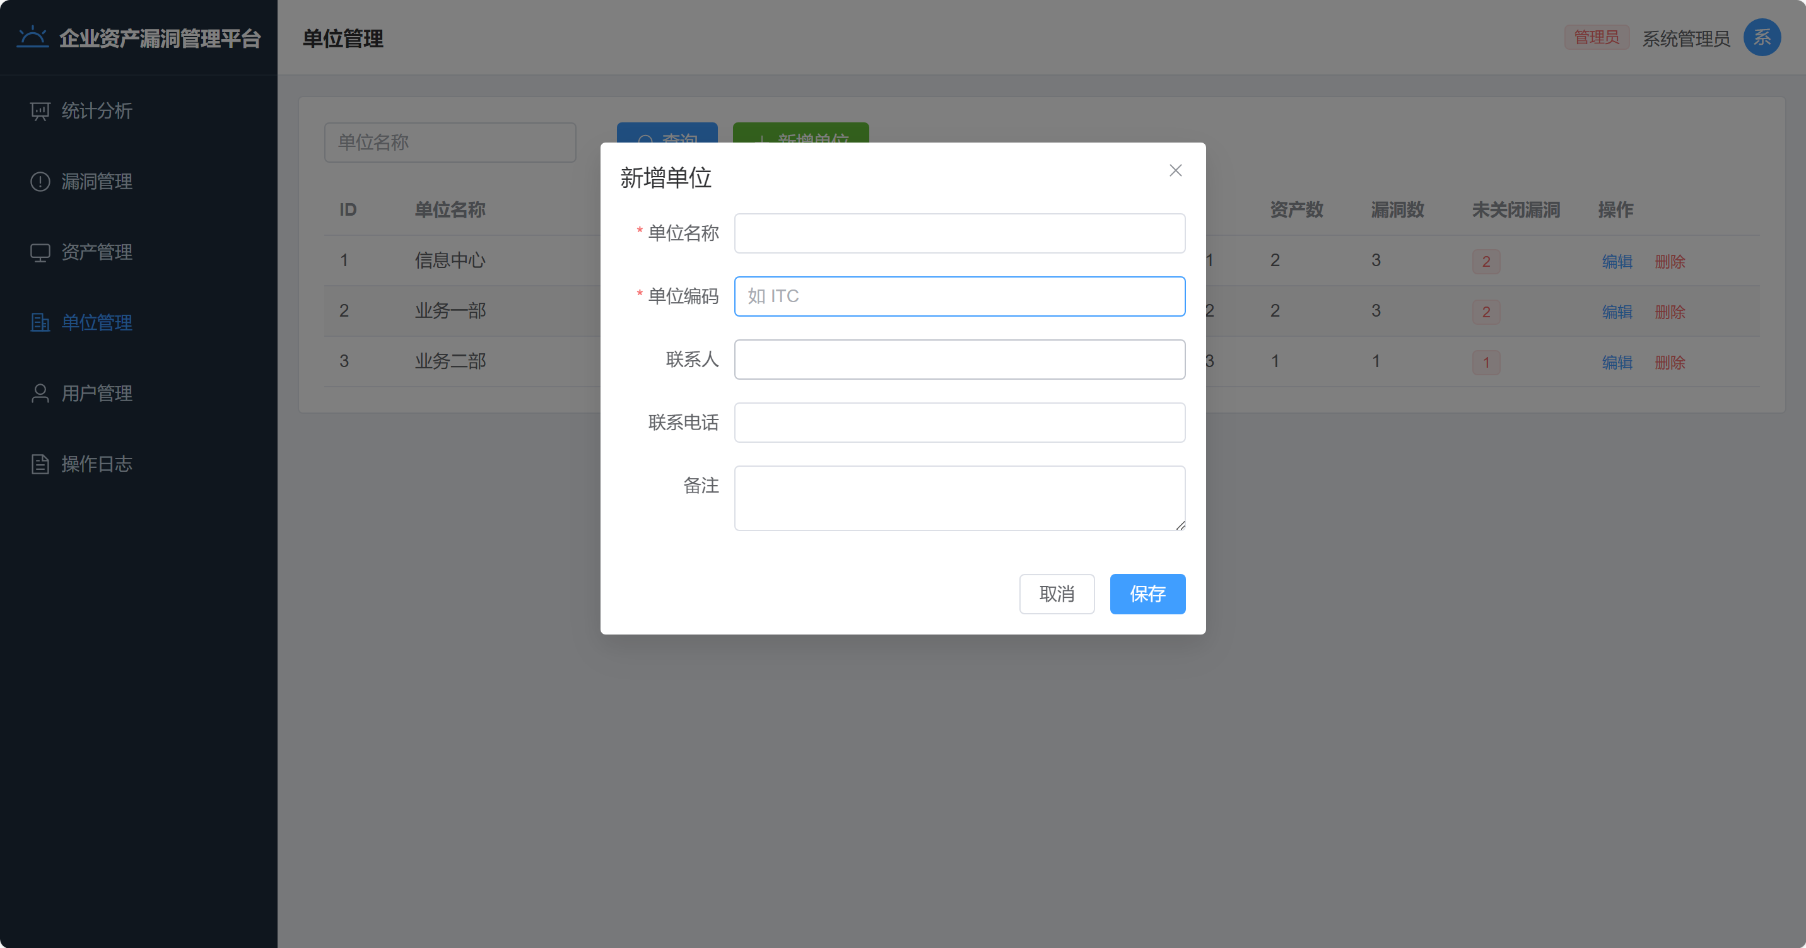Click 信息中心 unit name cell

click(x=449, y=260)
